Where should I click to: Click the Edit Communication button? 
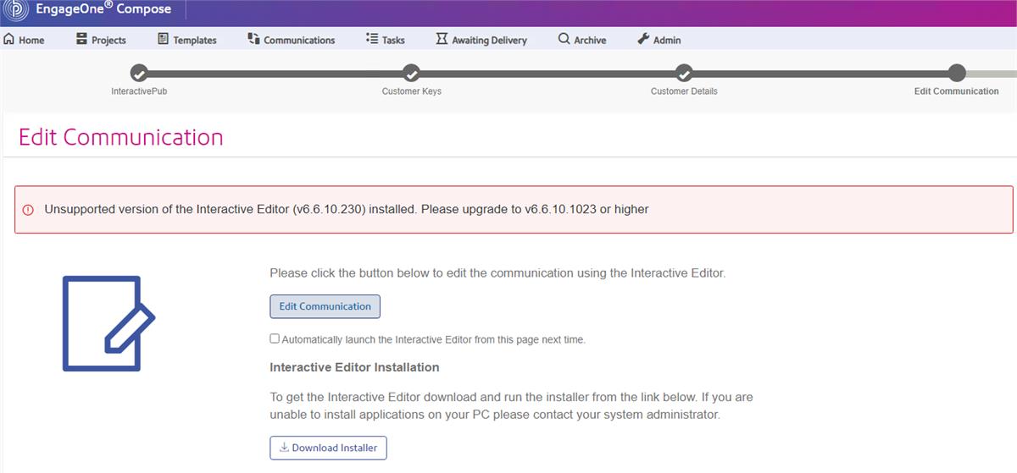coord(325,306)
